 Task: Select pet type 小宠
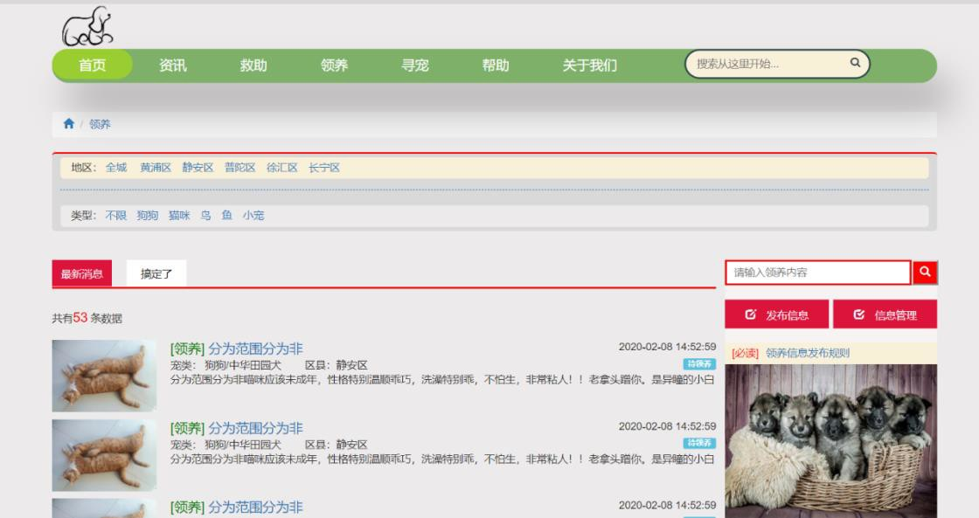pos(253,215)
